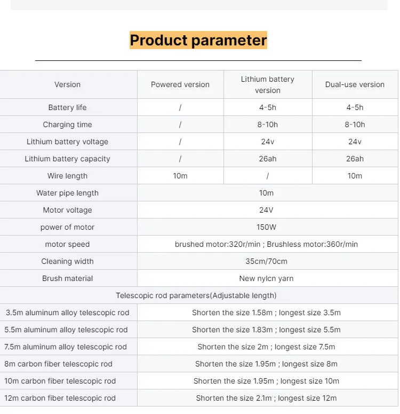Click the New nylon yarn cell
This screenshot has height=414, width=400.
click(x=266, y=278)
